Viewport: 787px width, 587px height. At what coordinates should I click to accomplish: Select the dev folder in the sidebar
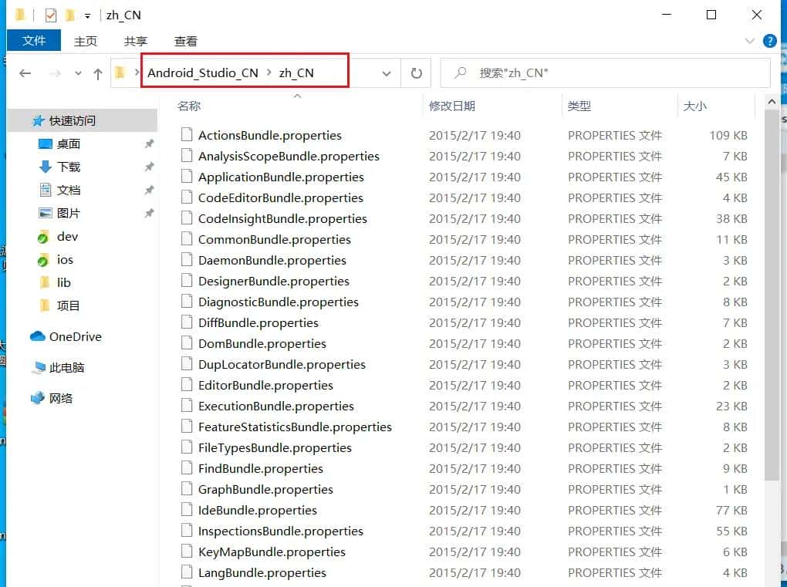pos(66,237)
